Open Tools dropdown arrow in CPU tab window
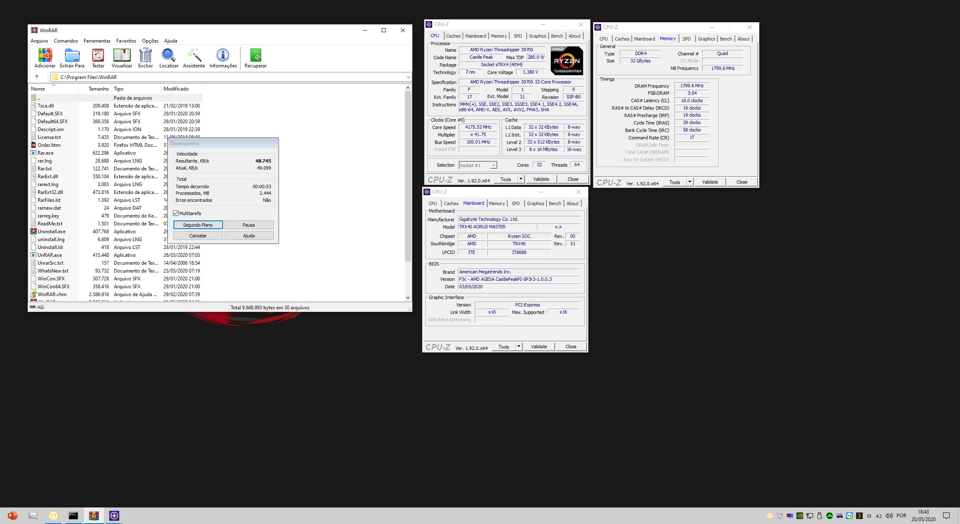Screen dimensions: 960x524 [x=521, y=179]
